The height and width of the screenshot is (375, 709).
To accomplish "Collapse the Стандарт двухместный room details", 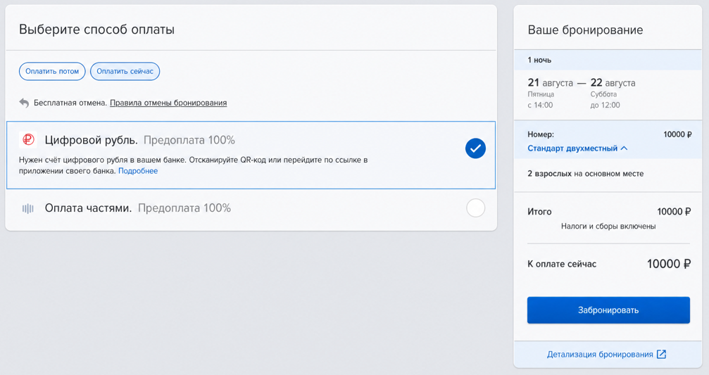I will [577, 148].
